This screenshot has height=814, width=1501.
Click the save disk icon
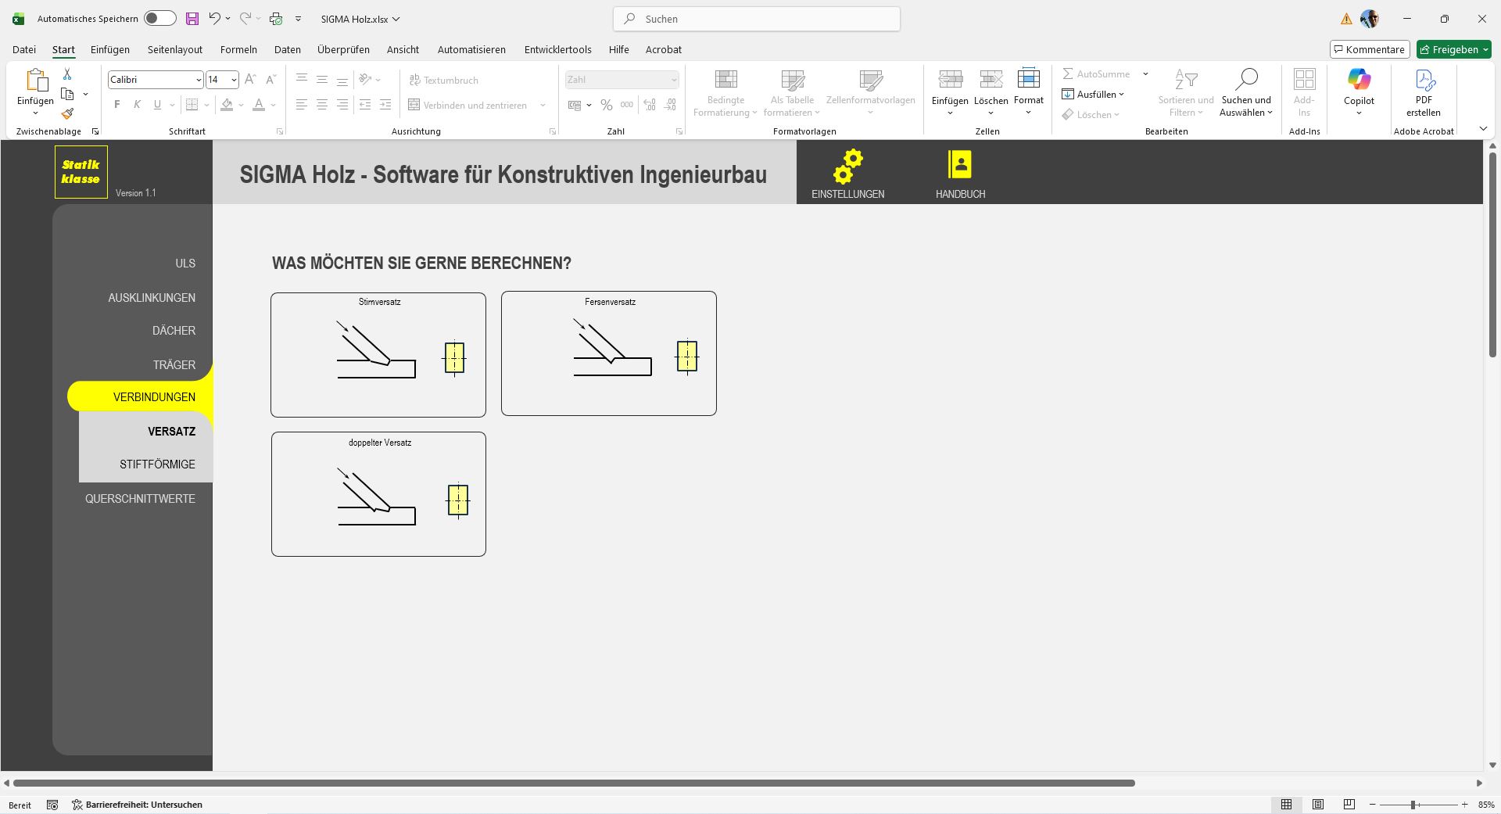tap(192, 19)
